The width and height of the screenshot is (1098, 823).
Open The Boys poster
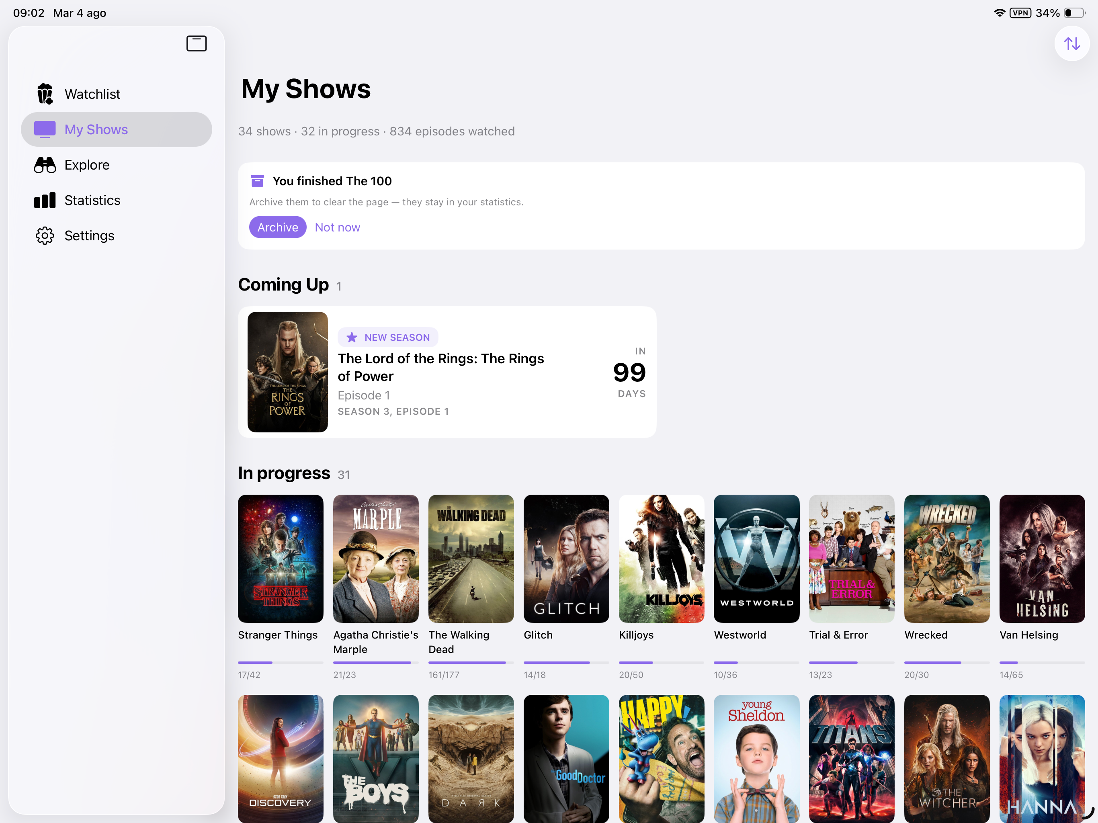click(x=376, y=759)
